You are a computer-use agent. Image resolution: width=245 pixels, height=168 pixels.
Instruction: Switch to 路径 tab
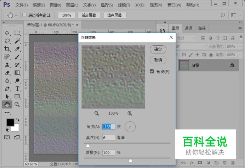[202, 28]
